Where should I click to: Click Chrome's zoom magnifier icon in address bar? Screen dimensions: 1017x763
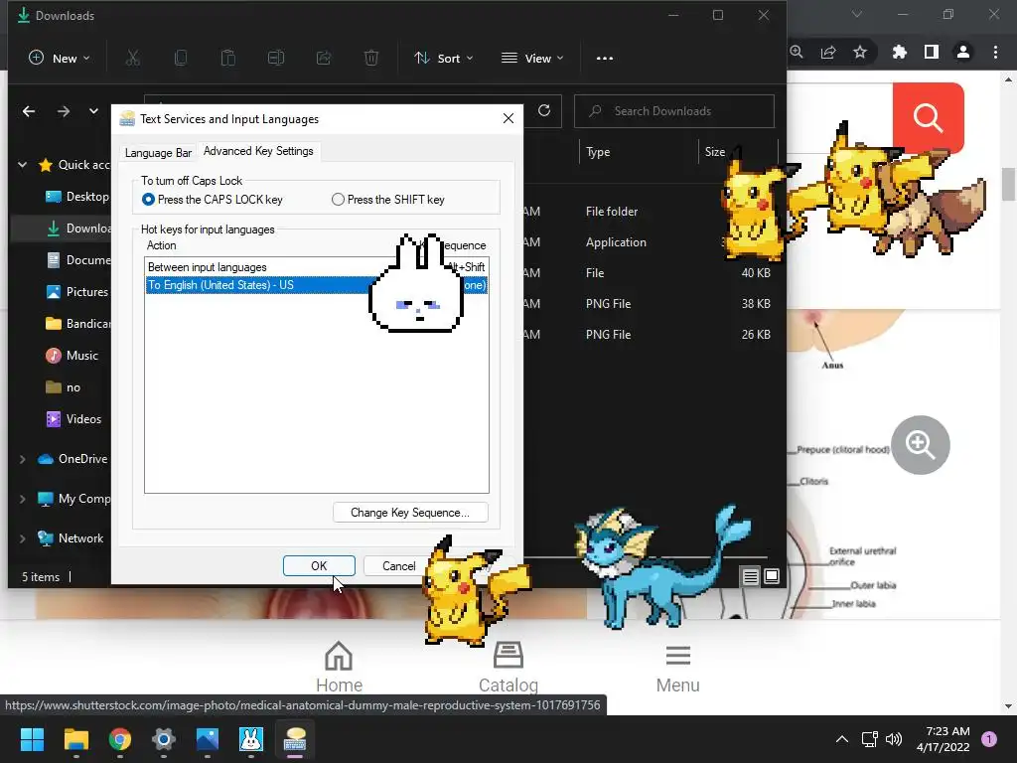(x=797, y=52)
